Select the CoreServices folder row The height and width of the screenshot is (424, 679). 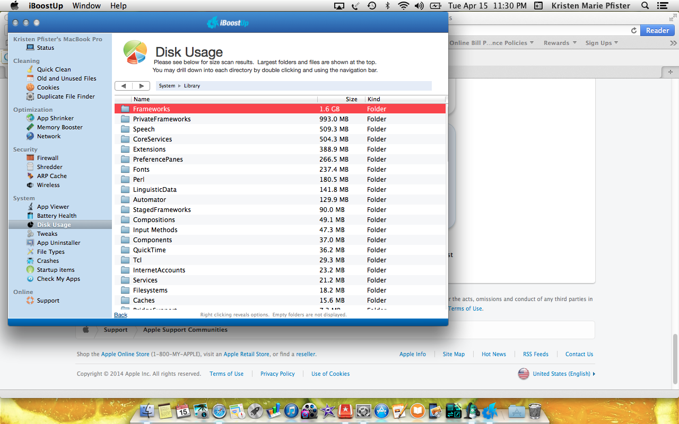pyautogui.click(x=280, y=139)
